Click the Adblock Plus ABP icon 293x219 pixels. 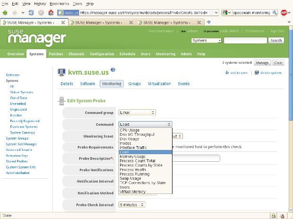click(x=284, y=13)
